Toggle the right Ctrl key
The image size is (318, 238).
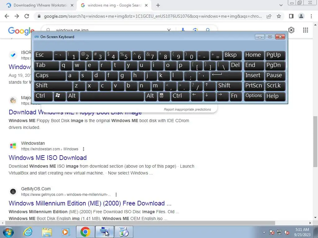[180, 96]
